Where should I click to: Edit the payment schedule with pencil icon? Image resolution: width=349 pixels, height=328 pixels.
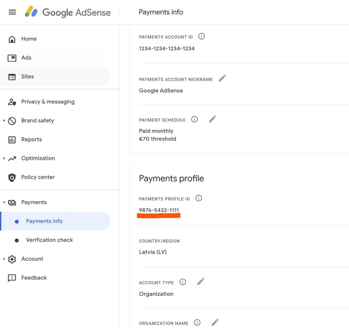pos(213,119)
